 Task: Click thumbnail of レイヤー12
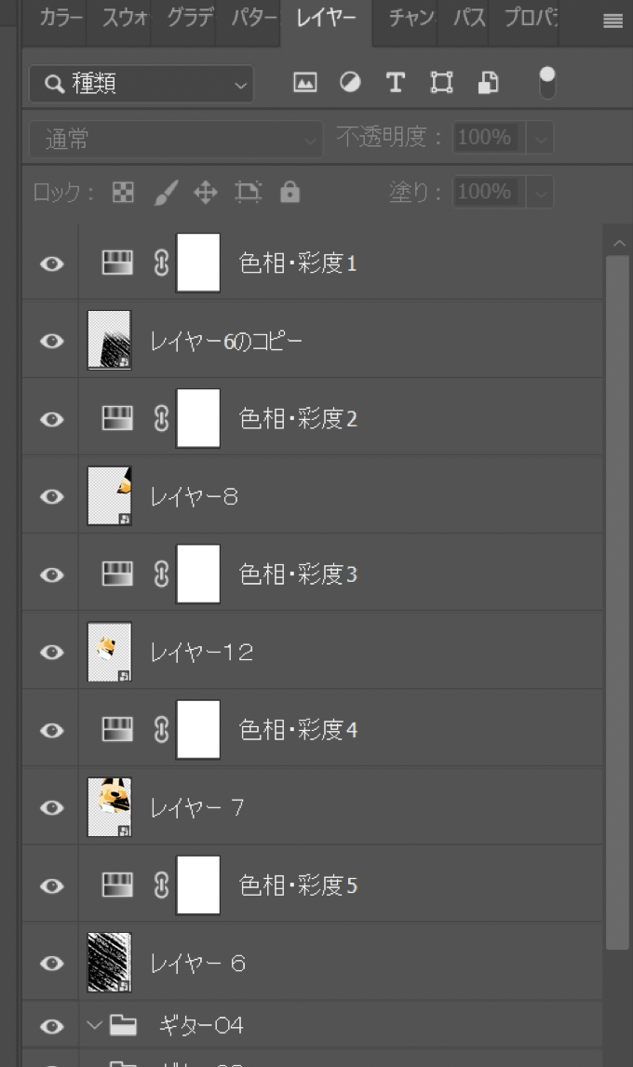click(x=109, y=651)
